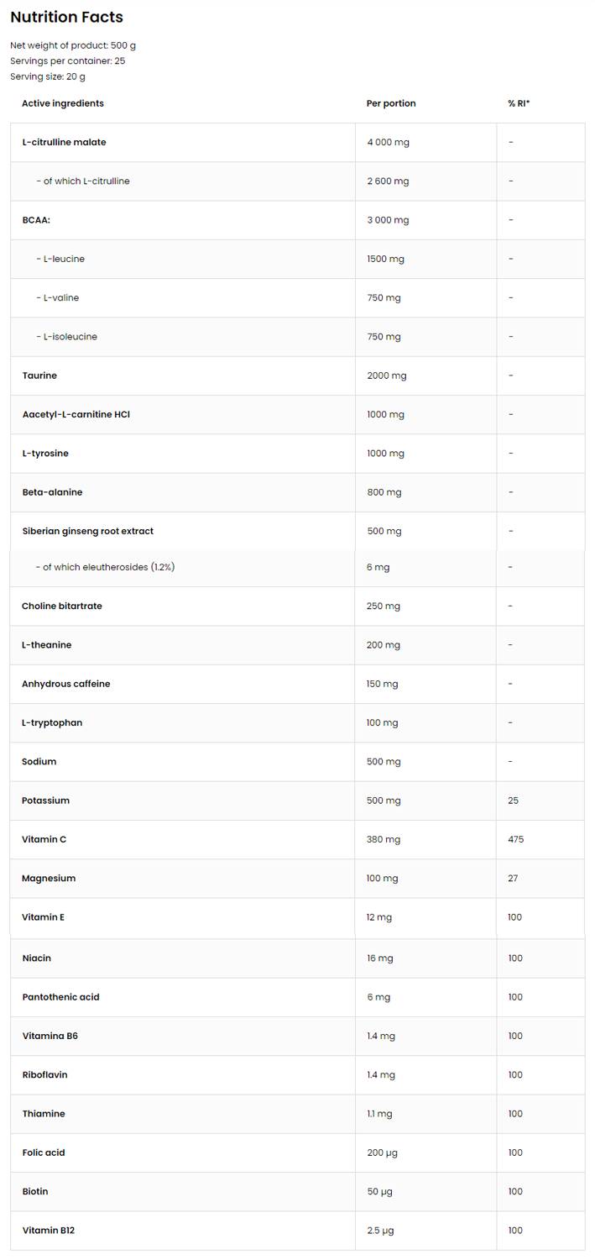Click the BCAA: row label
Viewport: 595px width, 1260px height.
coord(36,220)
